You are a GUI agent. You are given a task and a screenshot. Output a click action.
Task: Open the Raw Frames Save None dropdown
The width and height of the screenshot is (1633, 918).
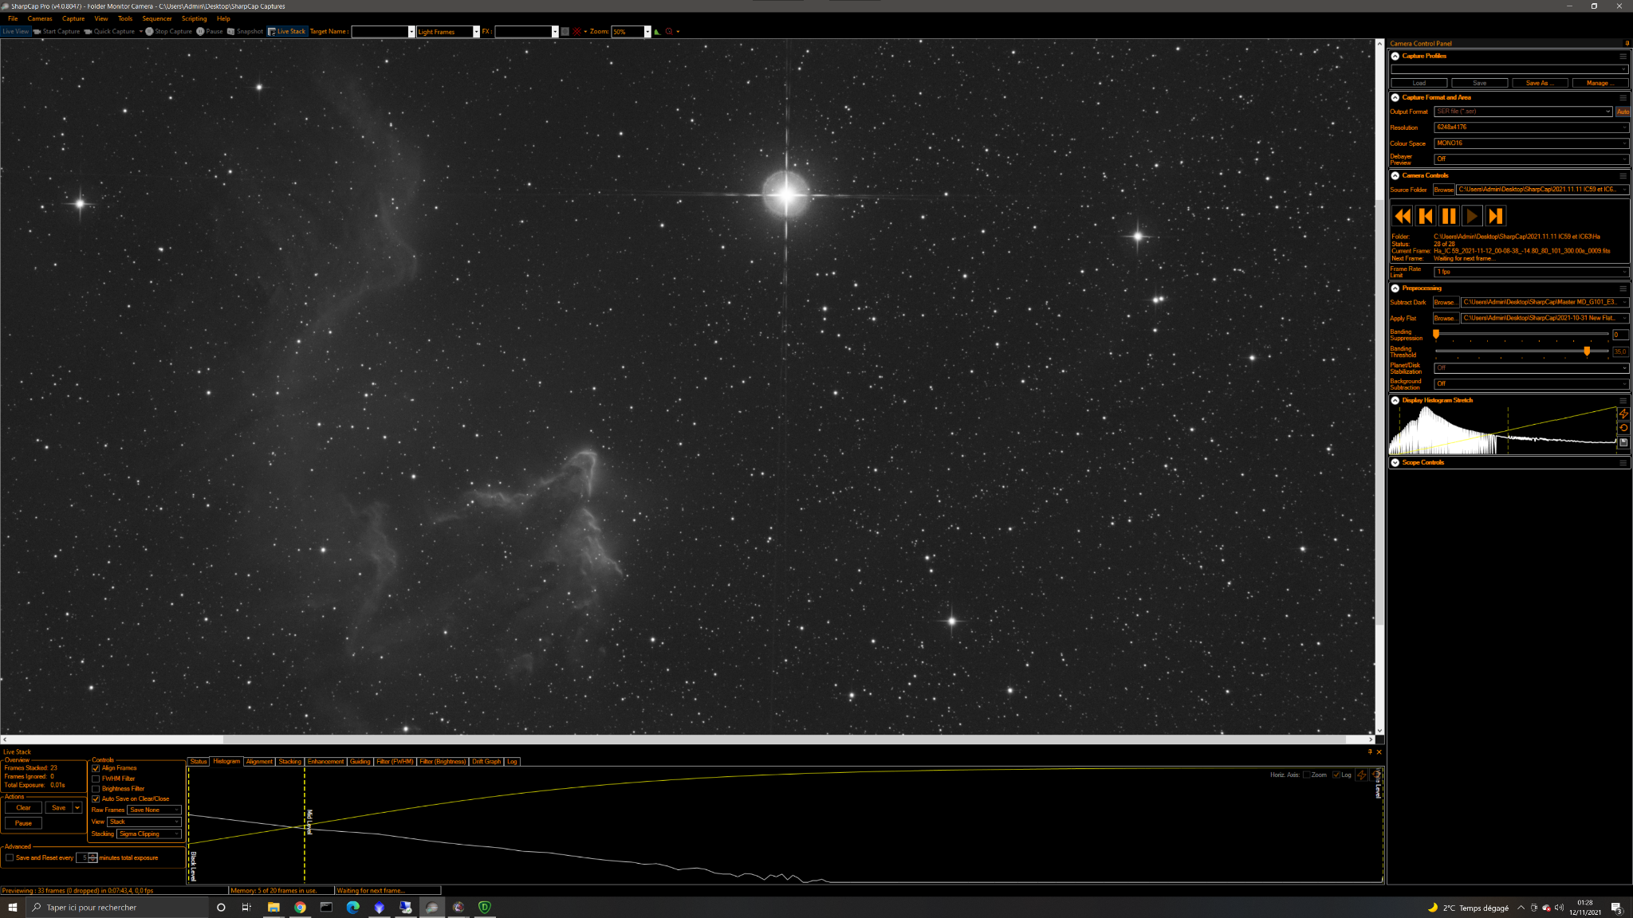point(154,810)
